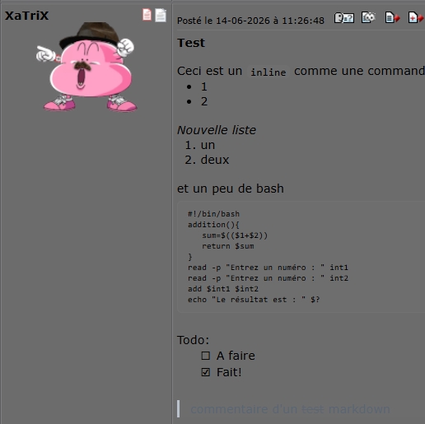This screenshot has width=425, height=424.
Task: Check the unchecked 'A faire' checkbox
Action: click(x=206, y=356)
